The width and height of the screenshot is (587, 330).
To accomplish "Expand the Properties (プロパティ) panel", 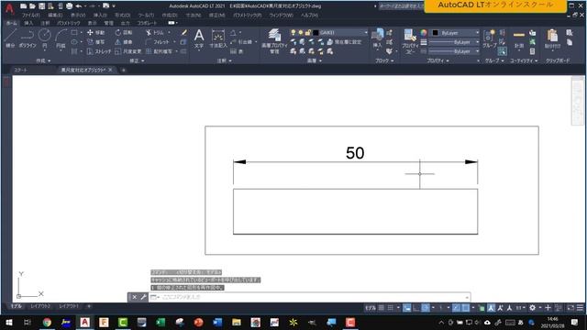I will [x=438, y=60].
